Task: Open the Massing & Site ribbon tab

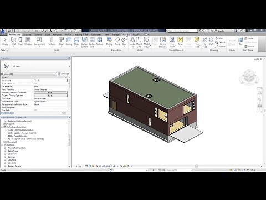Action: click(x=81, y=34)
